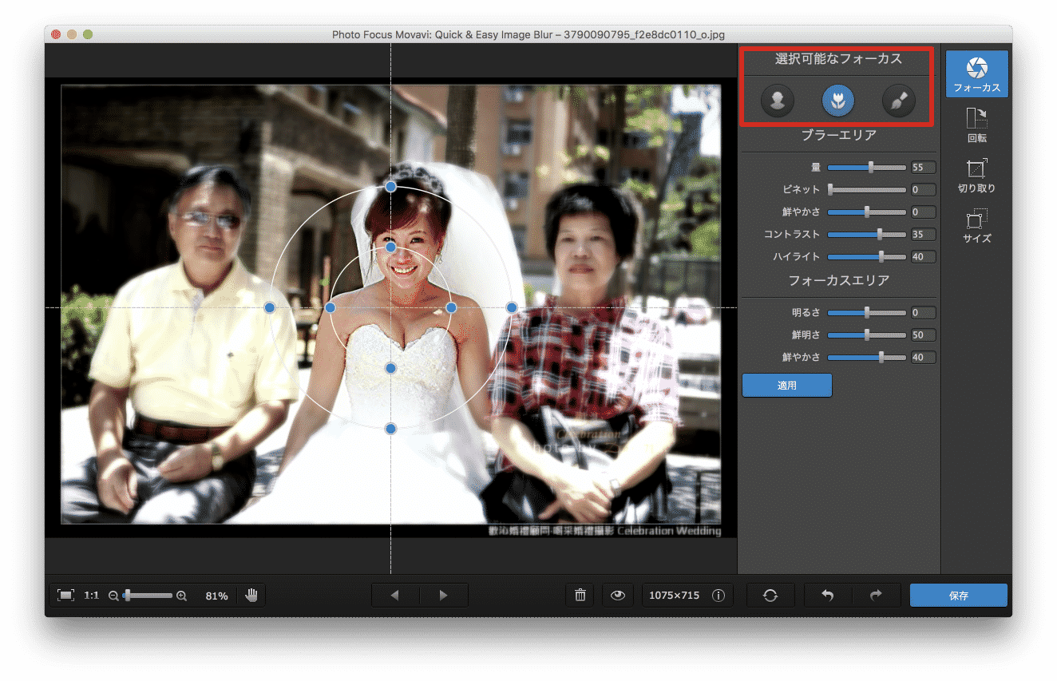Image resolution: width=1057 pixels, height=681 pixels.
Task: Click the redo arrow
Action: click(x=876, y=596)
